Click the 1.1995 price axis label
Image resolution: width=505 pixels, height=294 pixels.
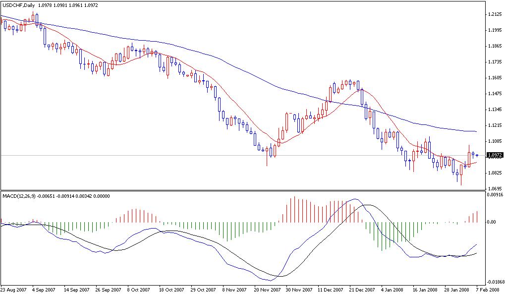click(x=495, y=30)
